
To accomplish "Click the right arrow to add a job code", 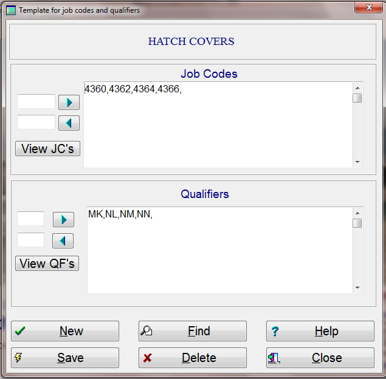I will 69,102.
